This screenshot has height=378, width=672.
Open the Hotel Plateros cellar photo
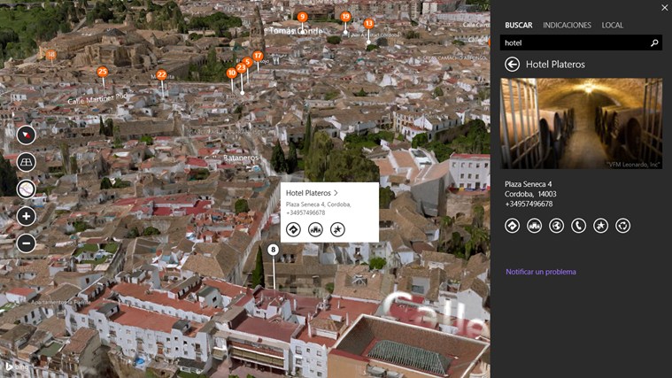point(581,123)
